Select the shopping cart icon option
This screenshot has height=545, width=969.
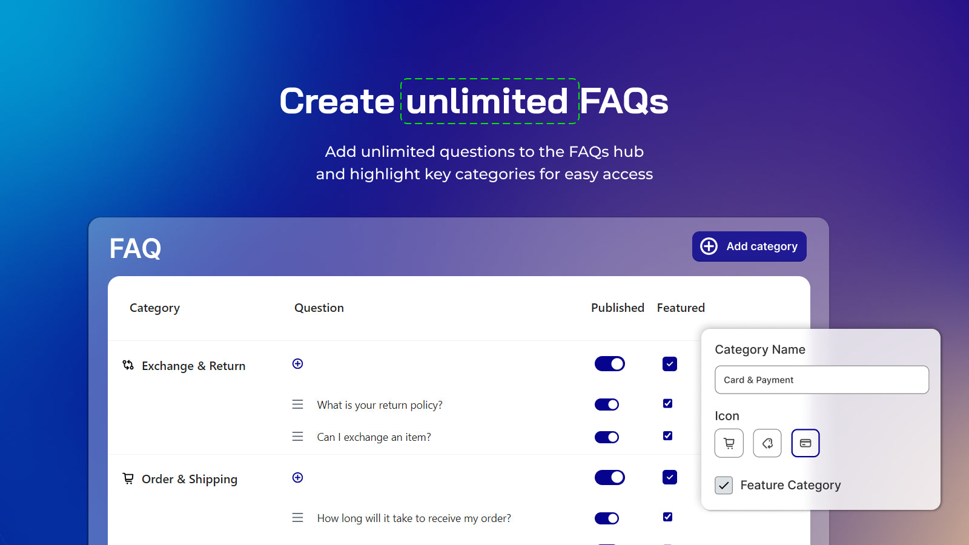(729, 443)
